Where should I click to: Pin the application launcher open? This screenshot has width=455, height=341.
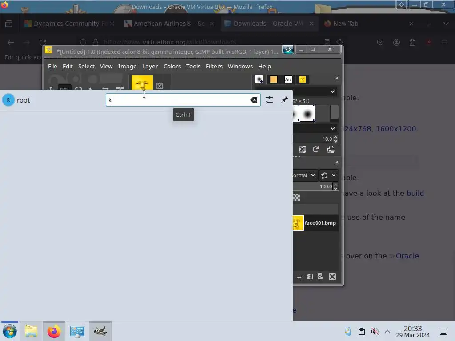(284, 100)
